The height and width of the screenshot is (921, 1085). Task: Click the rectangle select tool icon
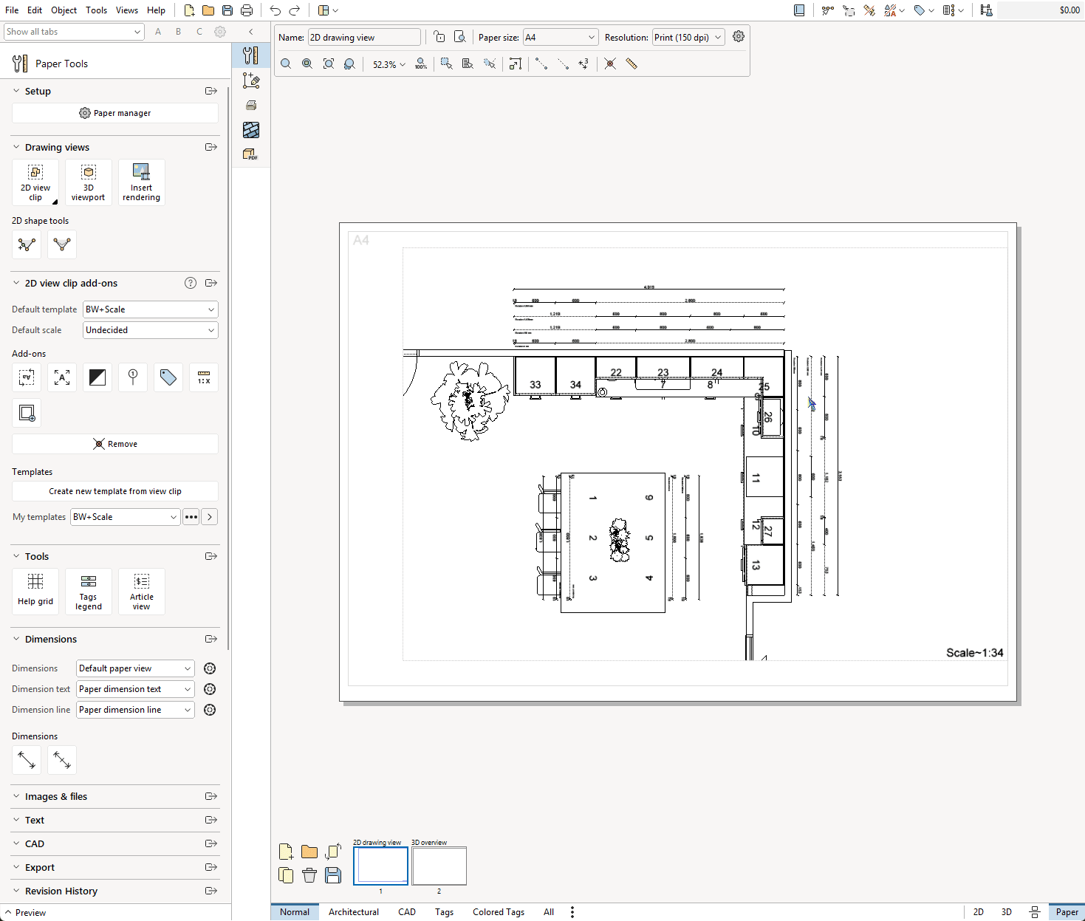pyautogui.click(x=446, y=64)
